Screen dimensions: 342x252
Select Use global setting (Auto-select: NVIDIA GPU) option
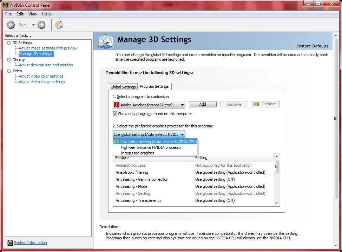[x=155, y=142]
